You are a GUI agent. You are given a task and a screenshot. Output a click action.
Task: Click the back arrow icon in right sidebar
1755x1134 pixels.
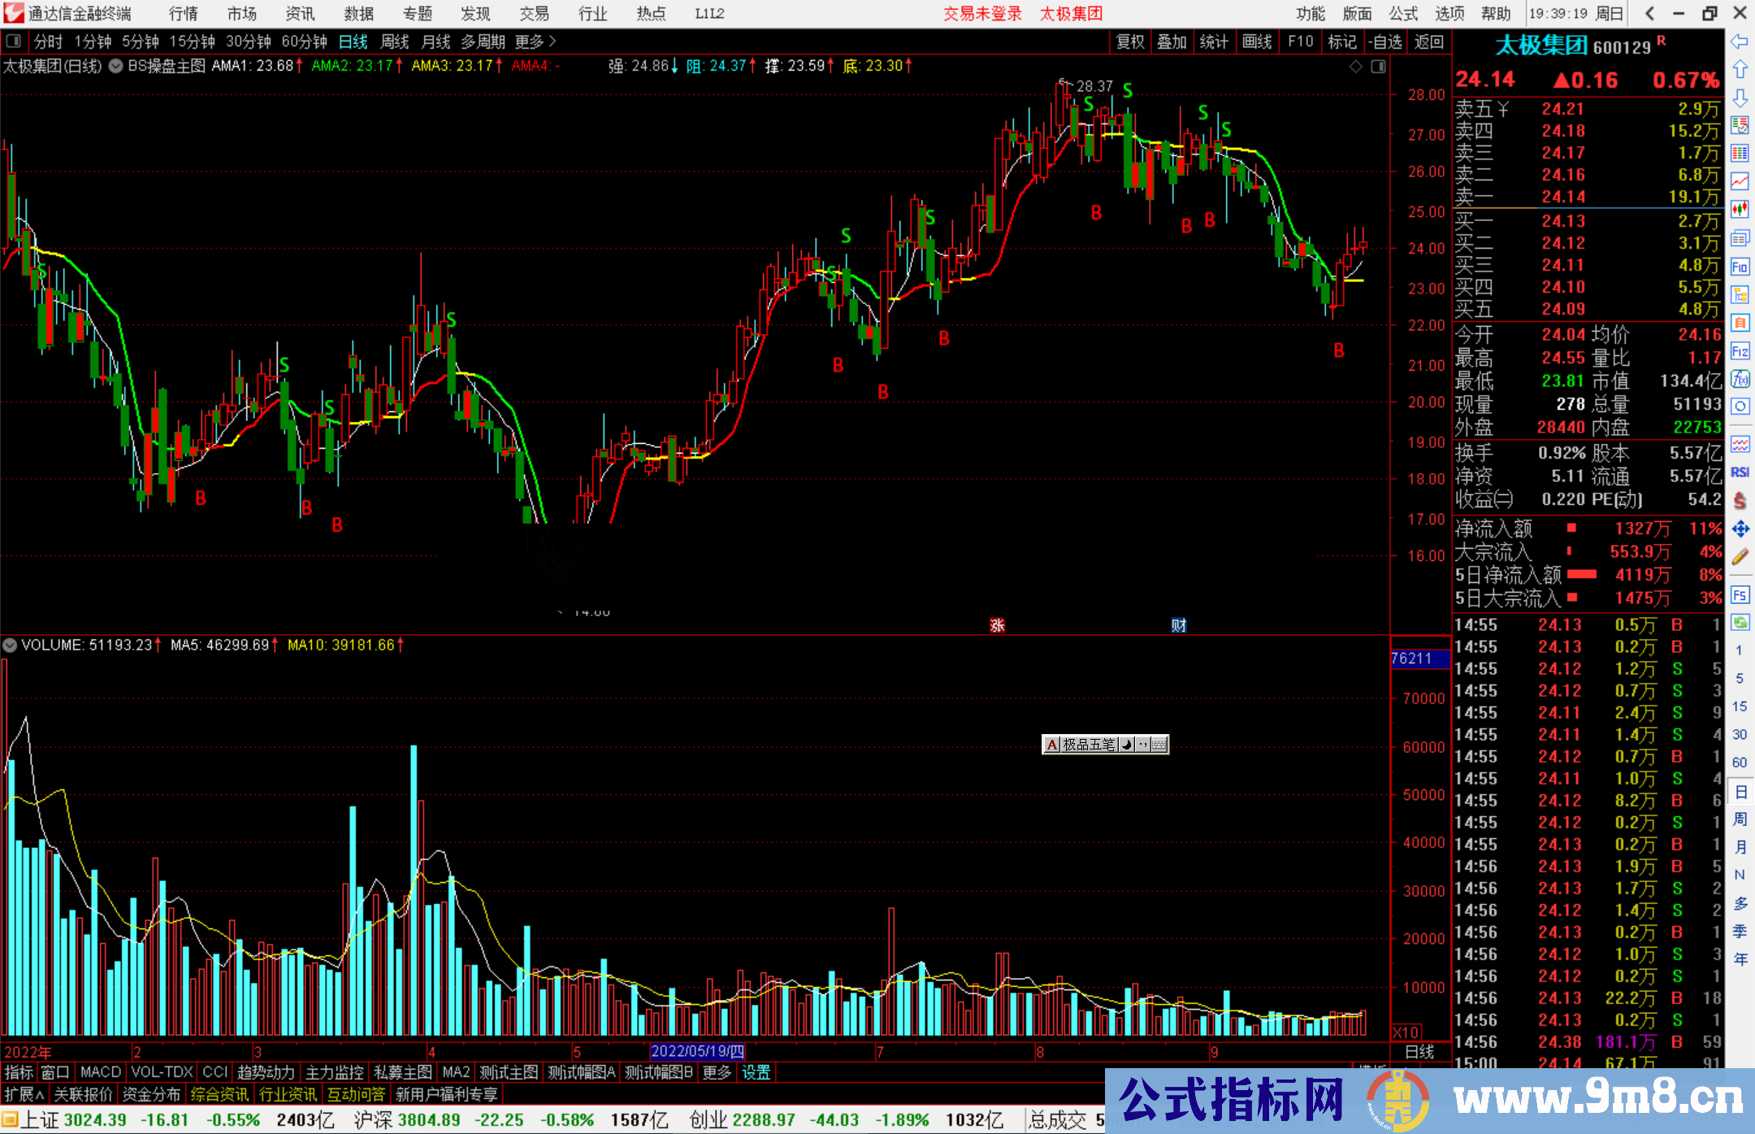pyautogui.click(x=1740, y=41)
